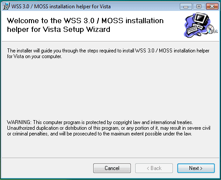Click the title bar text "WSS 3.0 / MOSS installation helper"
The height and width of the screenshot is (180, 221).
click(51, 7)
